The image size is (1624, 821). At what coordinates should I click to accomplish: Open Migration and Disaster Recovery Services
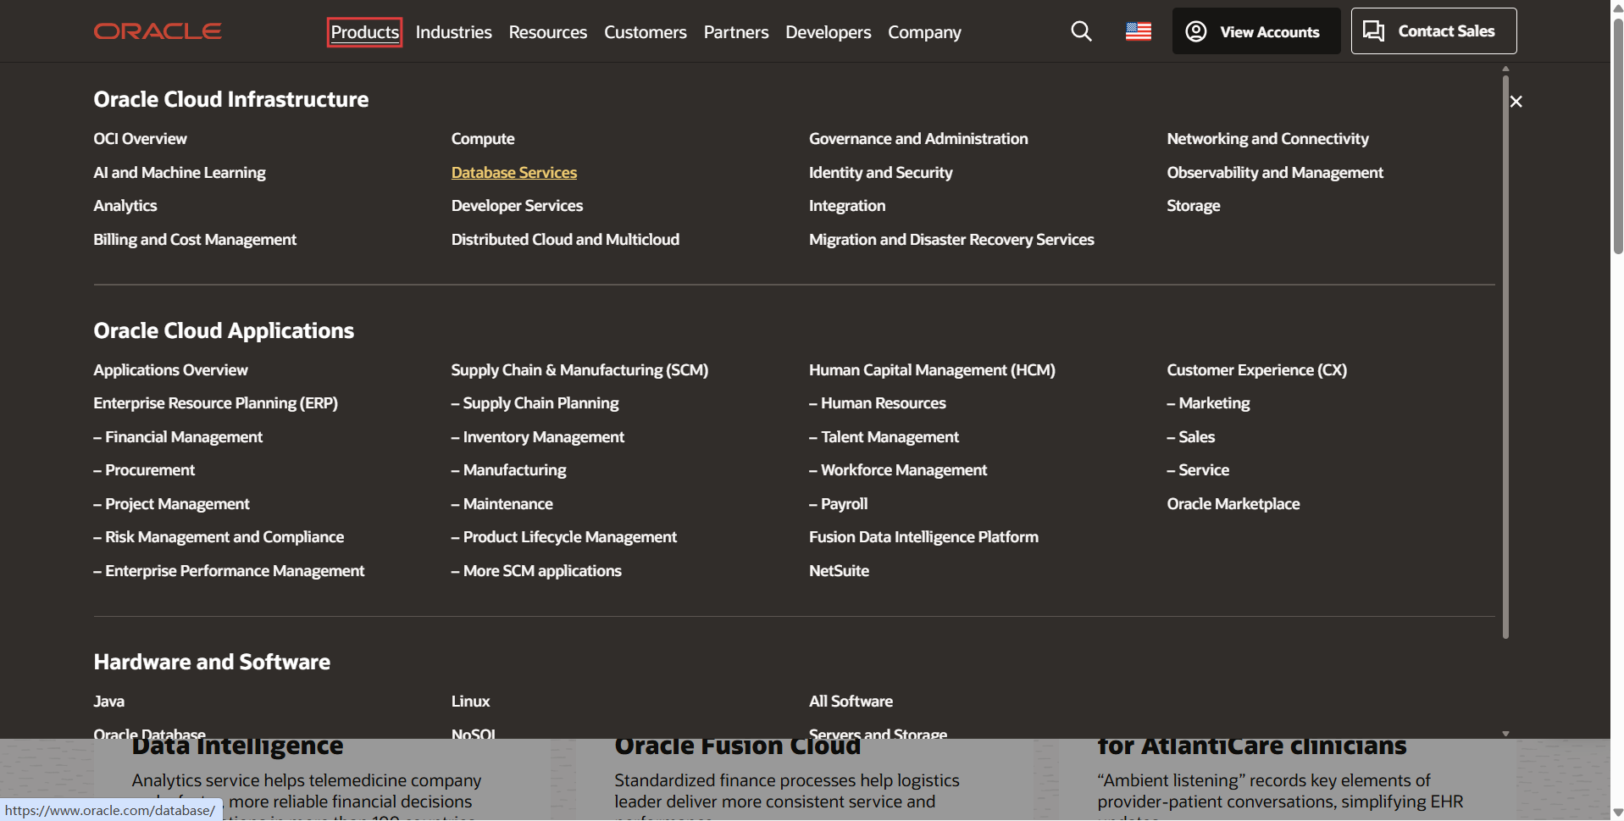pyautogui.click(x=951, y=240)
